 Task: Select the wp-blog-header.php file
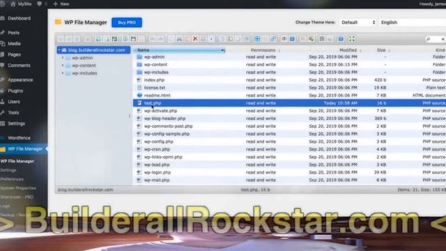pos(164,119)
